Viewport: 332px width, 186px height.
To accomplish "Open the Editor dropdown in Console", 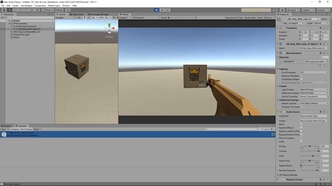I will coord(37,129).
